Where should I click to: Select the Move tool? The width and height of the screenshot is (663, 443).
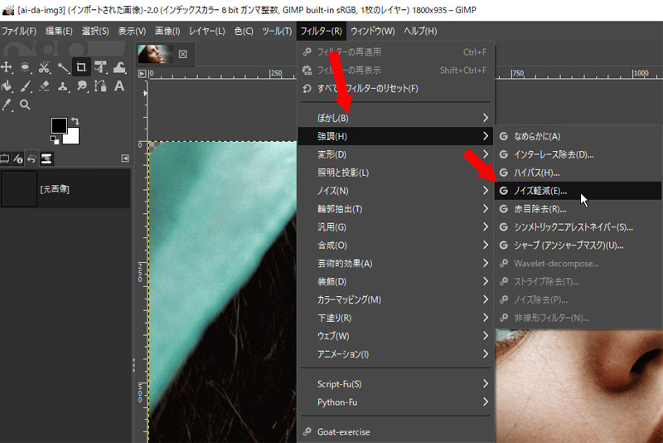[7, 67]
